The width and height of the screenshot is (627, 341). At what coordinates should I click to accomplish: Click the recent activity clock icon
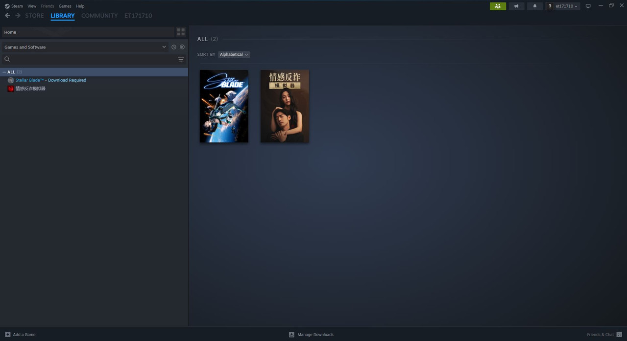tap(173, 47)
